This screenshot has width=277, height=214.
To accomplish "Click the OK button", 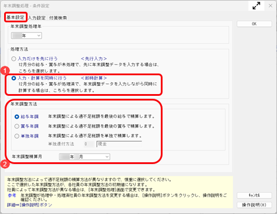I will click(x=254, y=24).
